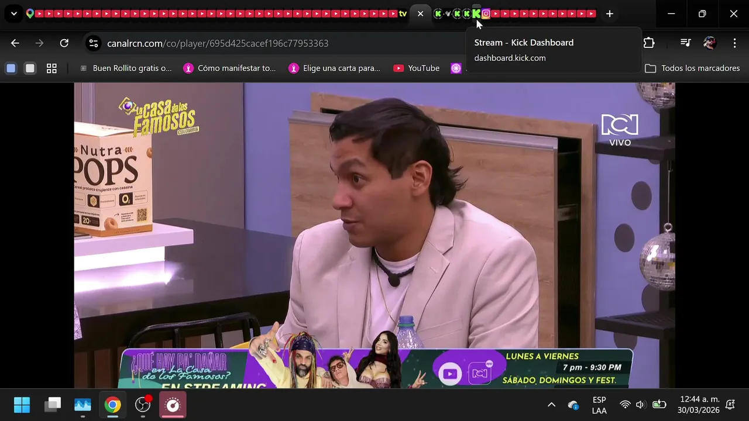
Task: Open the Buen Rollito gratis bookmark
Action: pyautogui.click(x=125, y=68)
